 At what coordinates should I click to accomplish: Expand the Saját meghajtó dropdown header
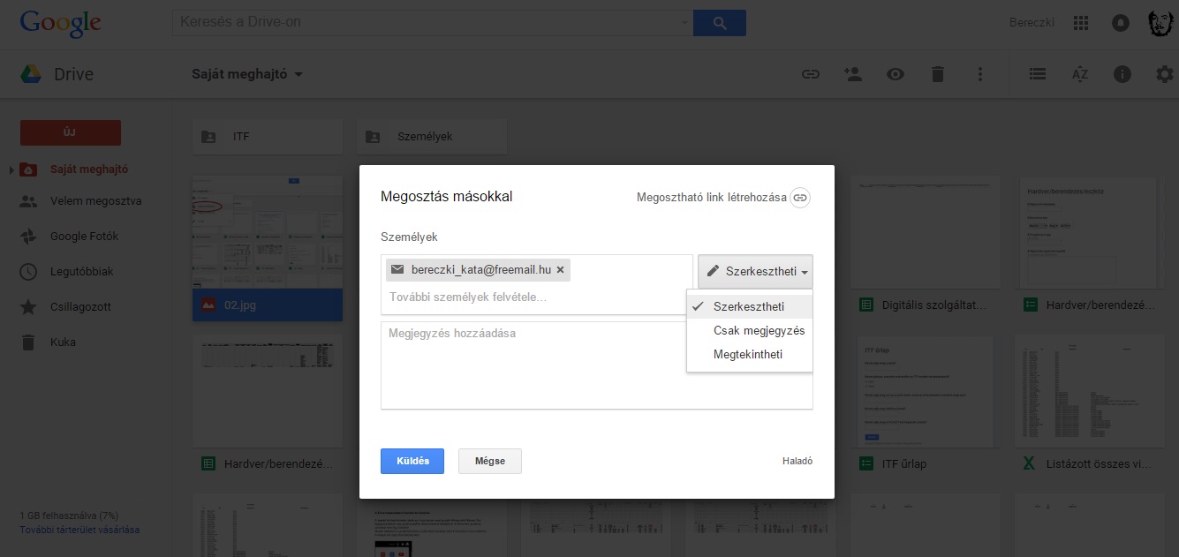[x=247, y=75]
